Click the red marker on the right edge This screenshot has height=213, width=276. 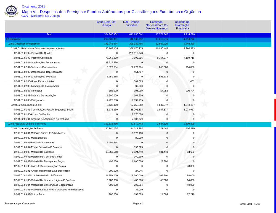tap(275, 109)
